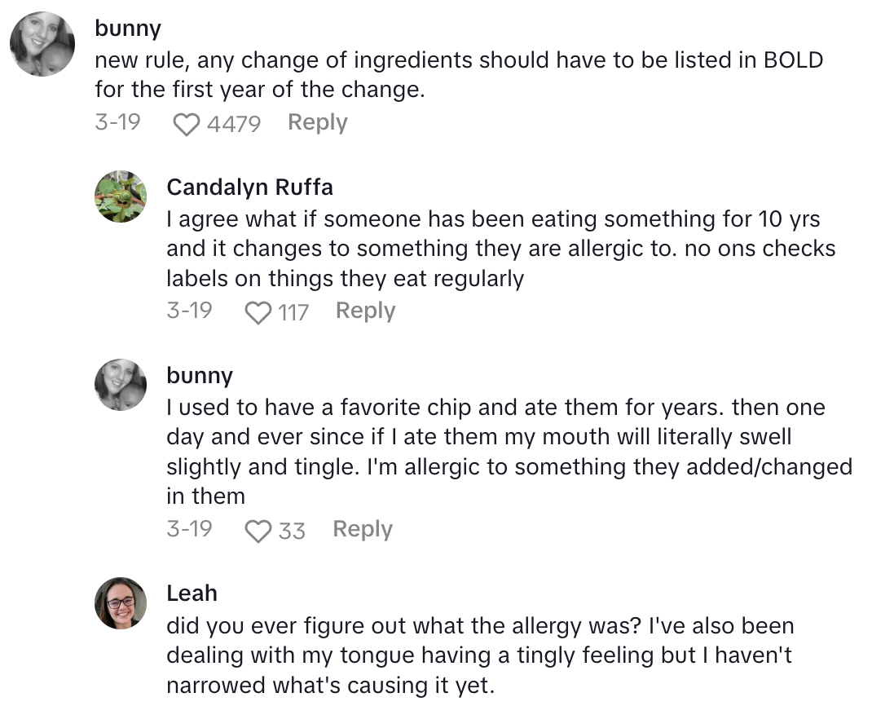872x706 pixels.
Task: Click the 117 likes count
Action: click(x=293, y=312)
